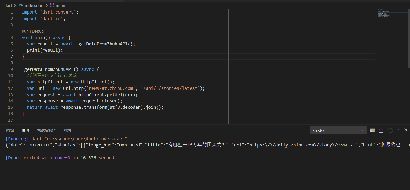
Task: Switch to the 问题 tab
Action: pyautogui.click(x=10, y=130)
